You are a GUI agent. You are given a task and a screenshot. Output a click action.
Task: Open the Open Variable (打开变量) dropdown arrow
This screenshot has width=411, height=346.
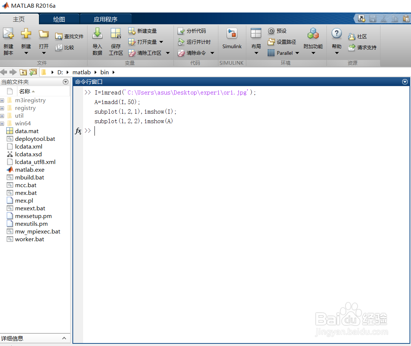pos(161,42)
